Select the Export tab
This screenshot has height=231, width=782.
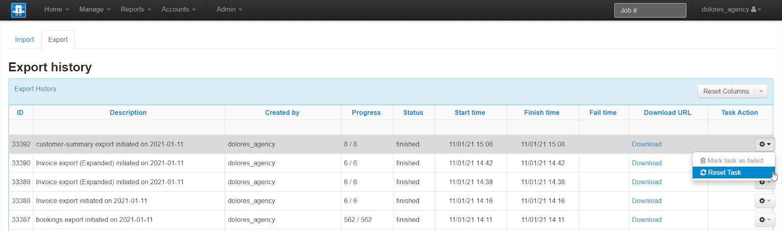click(58, 39)
